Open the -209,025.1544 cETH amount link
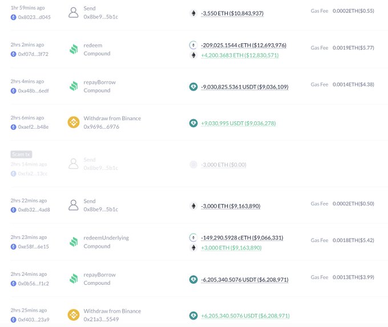 (244, 45)
